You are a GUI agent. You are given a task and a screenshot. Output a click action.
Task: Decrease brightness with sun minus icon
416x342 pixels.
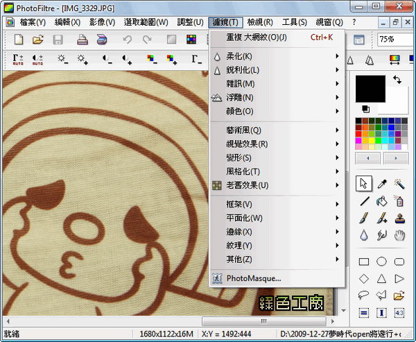coord(63,59)
